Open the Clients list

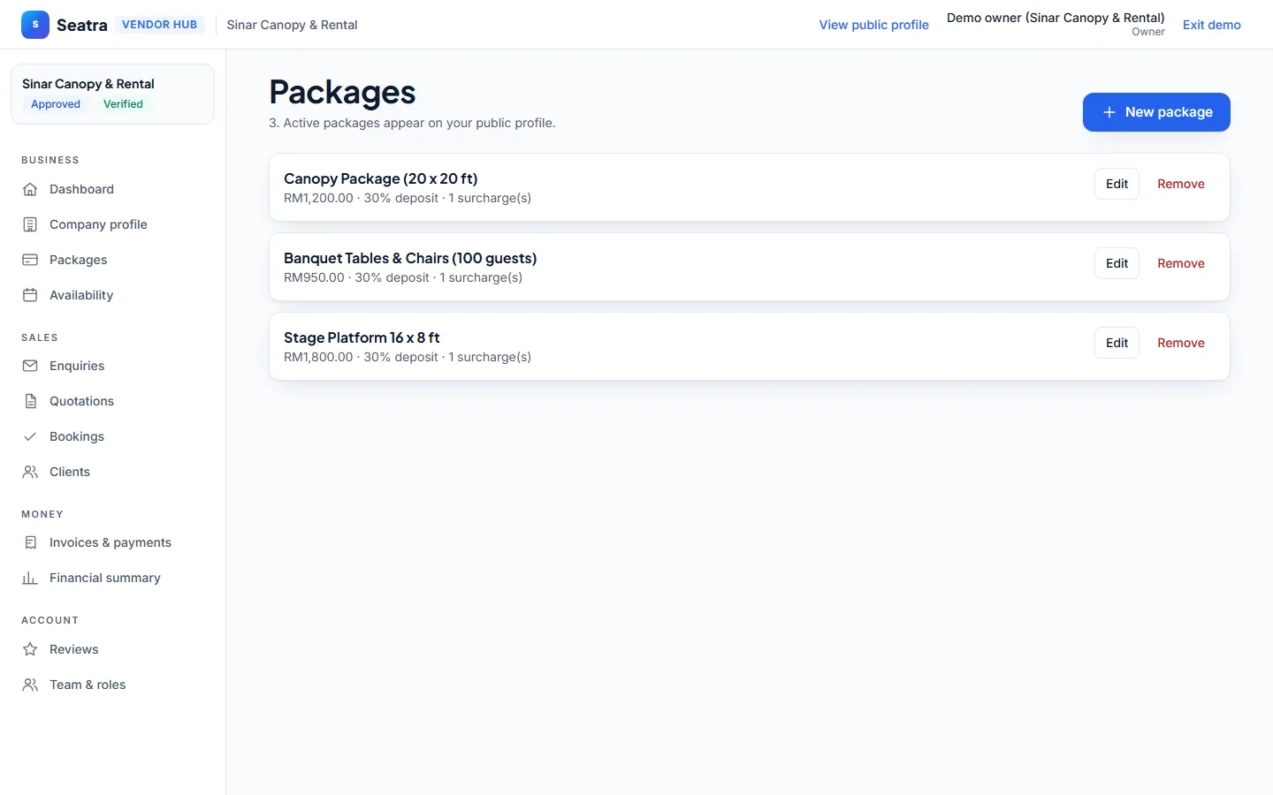tap(112, 472)
